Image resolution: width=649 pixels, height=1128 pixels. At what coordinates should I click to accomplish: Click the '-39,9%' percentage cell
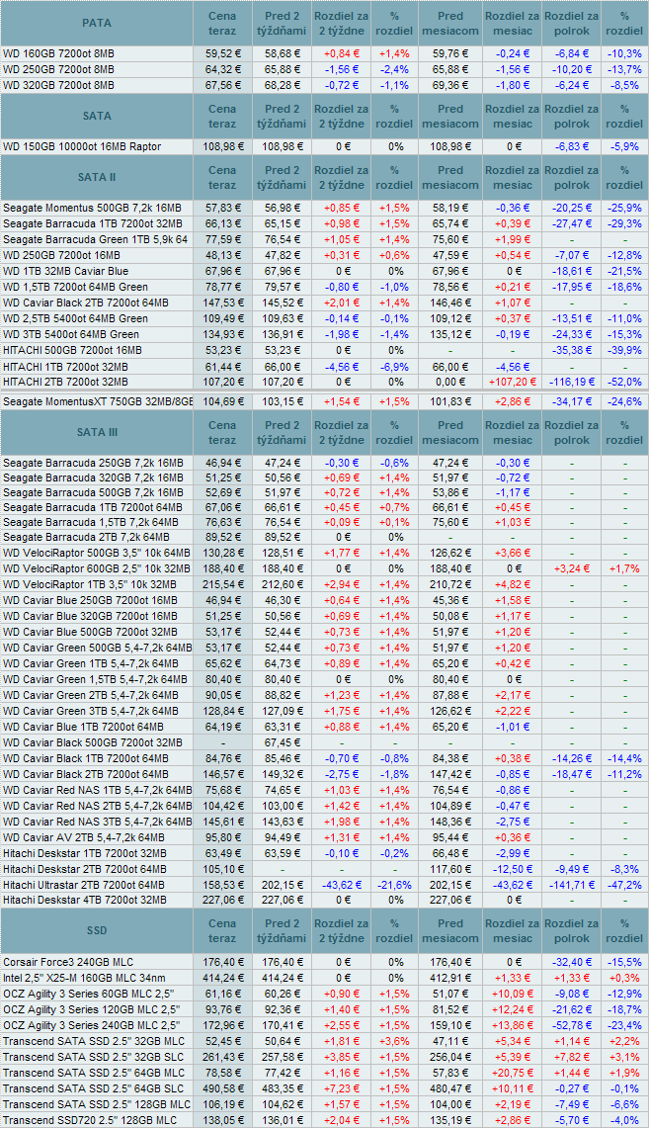point(624,350)
